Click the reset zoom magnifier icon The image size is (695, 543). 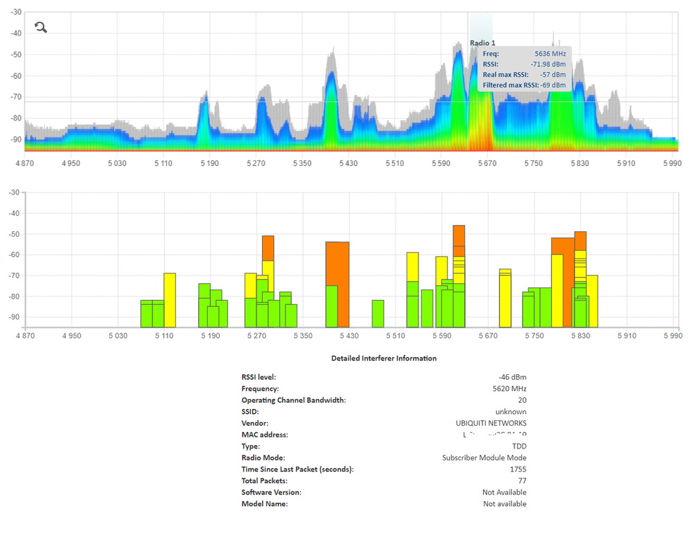40,26
